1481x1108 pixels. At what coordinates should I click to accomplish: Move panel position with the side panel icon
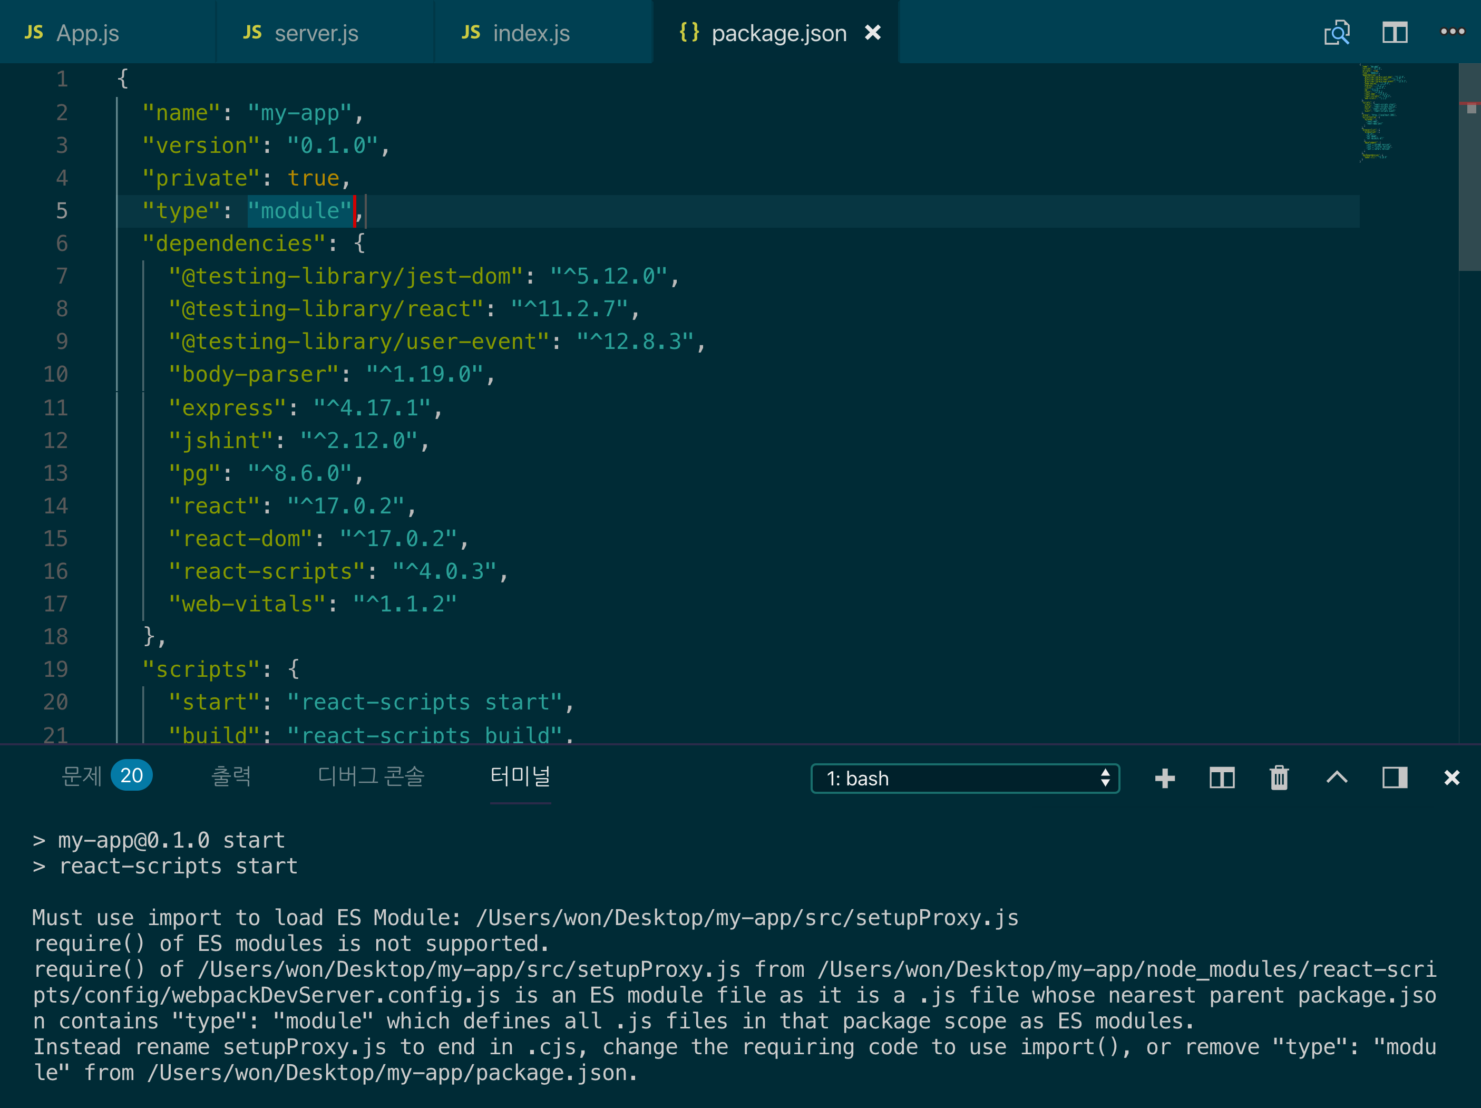pyautogui.click(x=1395, y=778)
